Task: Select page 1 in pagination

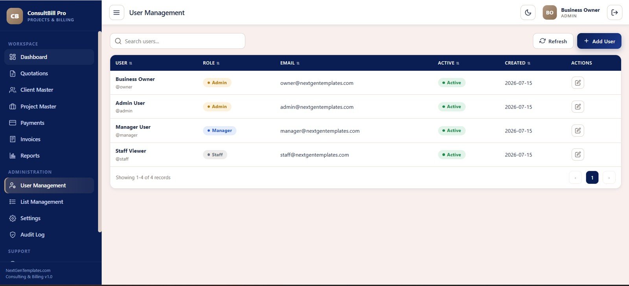Action: click(592, 178)
